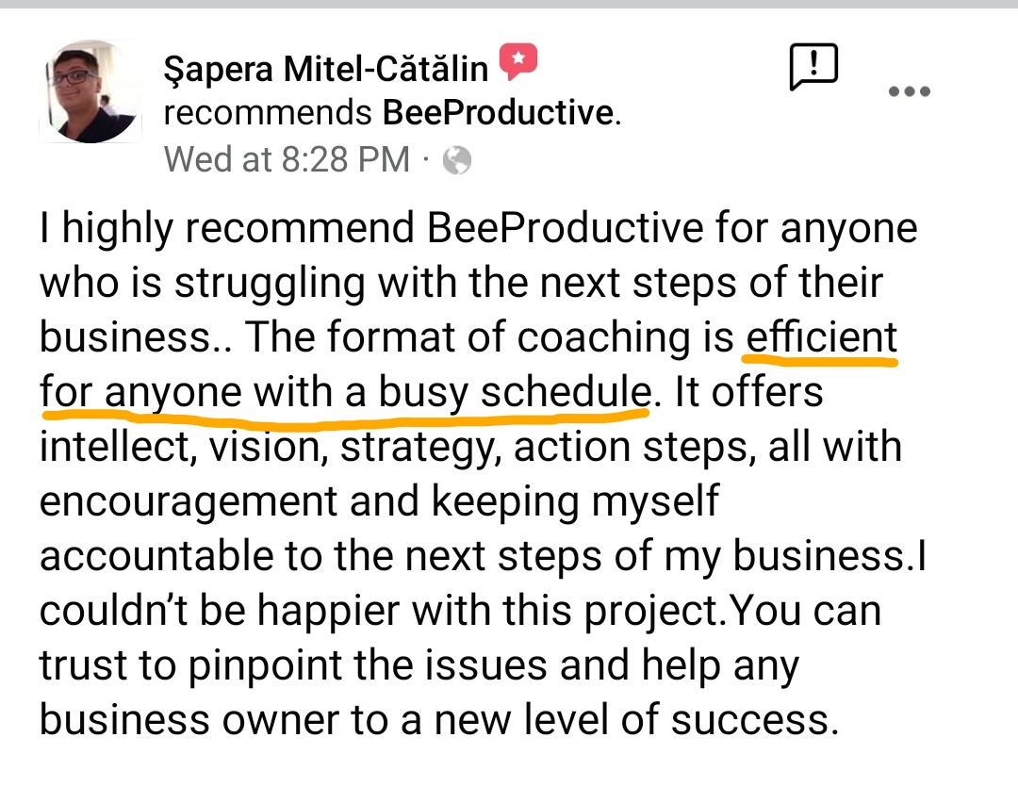Click the red star recommendation badge

pyautogui.click(x=517, y=61)
